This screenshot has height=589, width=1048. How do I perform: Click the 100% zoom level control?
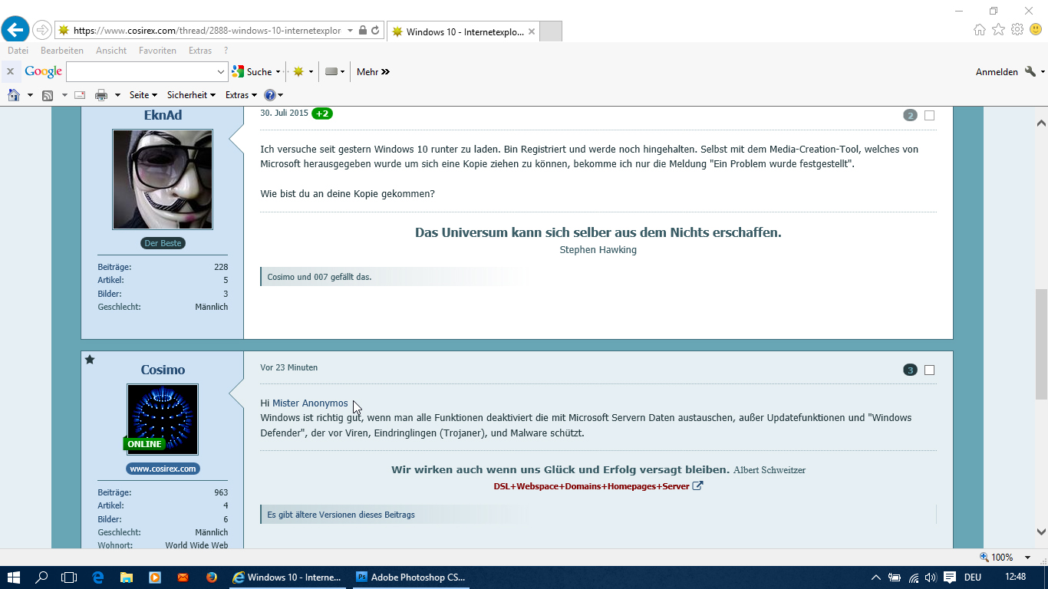click(1001, 558)
